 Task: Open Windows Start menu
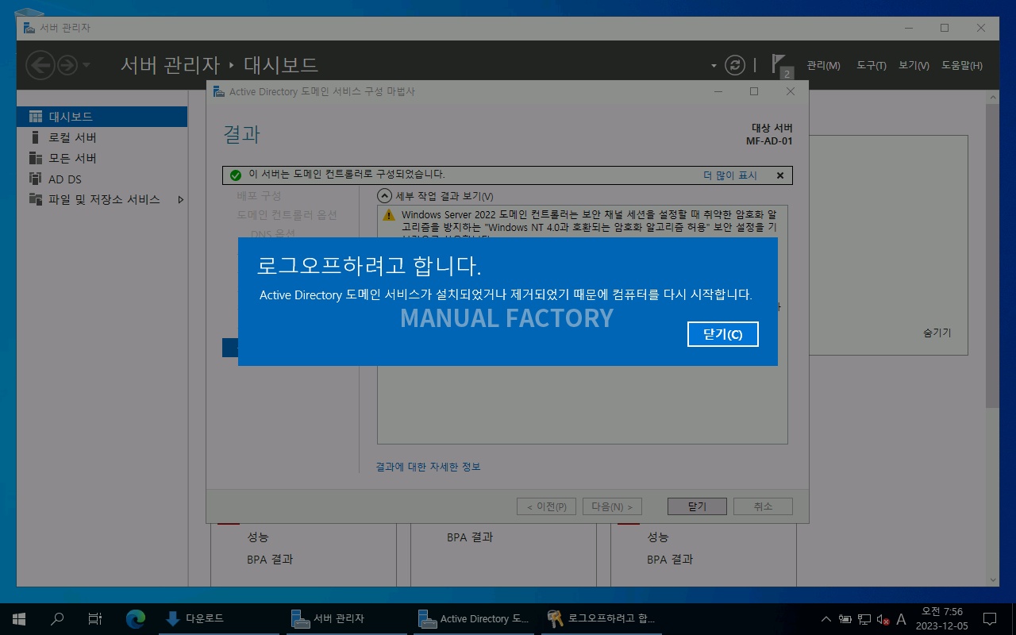19,618
